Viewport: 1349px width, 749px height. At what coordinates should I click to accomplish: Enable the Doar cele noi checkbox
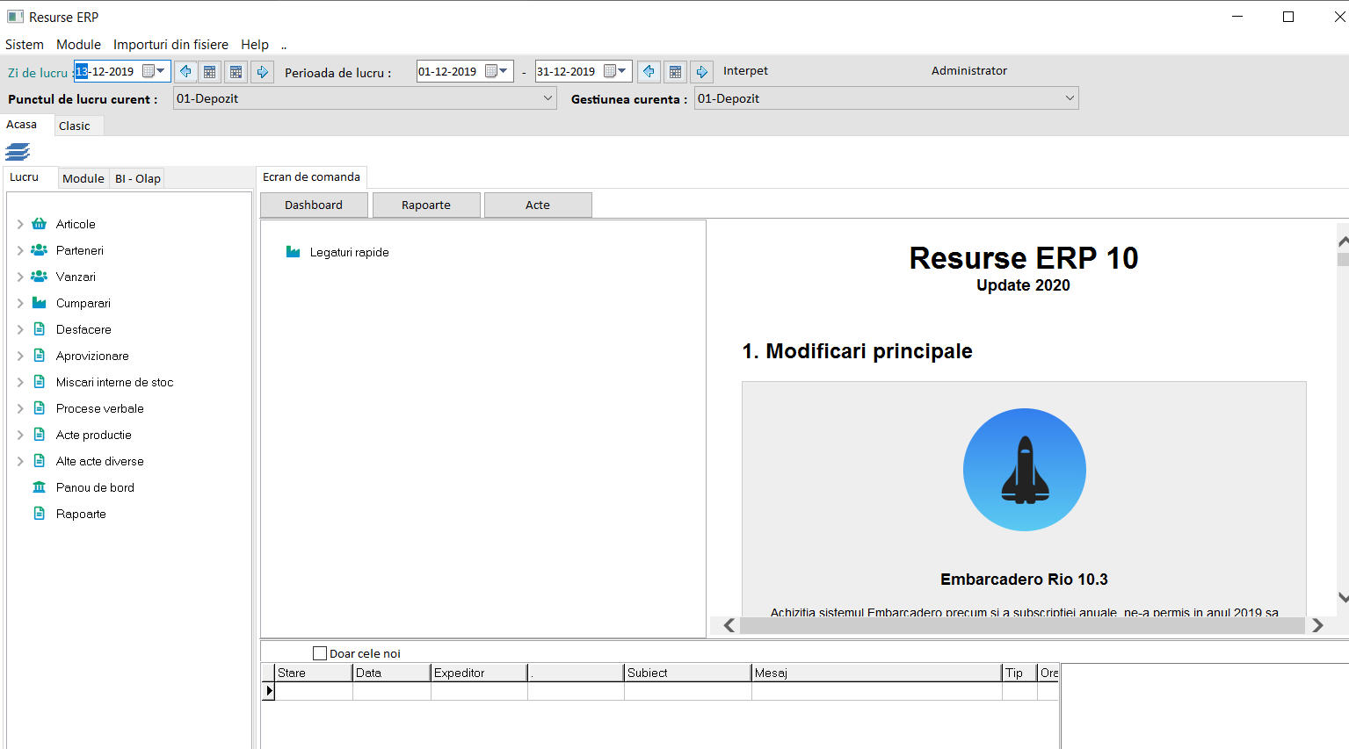tap(320, 653)
